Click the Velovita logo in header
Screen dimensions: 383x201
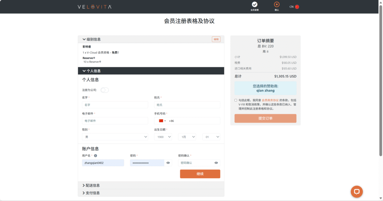coord(94,7)
